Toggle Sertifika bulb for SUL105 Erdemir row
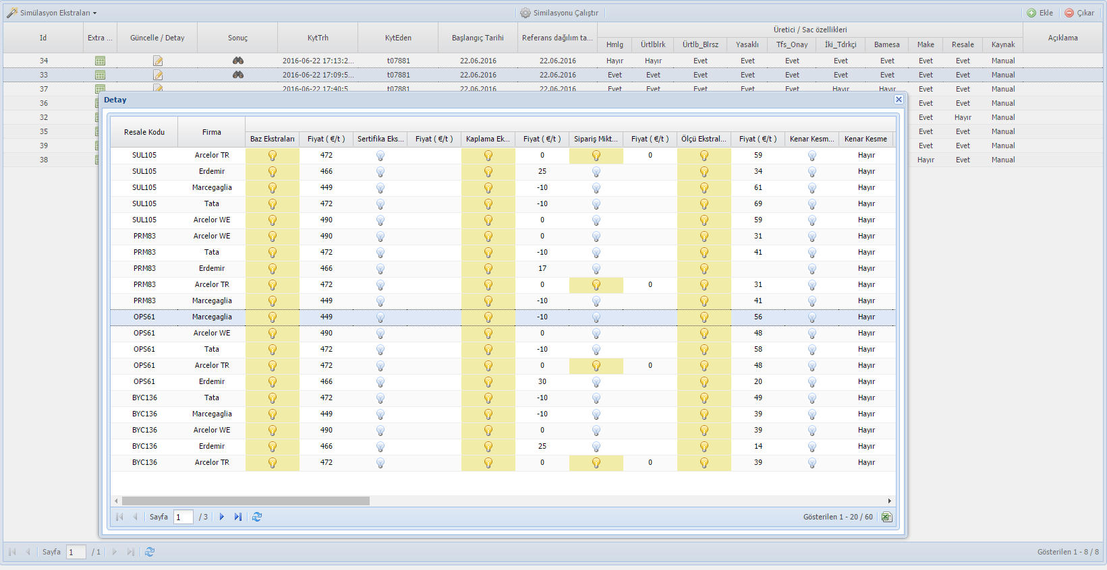This screenshot has height=570, width=1107. (380, 171)
